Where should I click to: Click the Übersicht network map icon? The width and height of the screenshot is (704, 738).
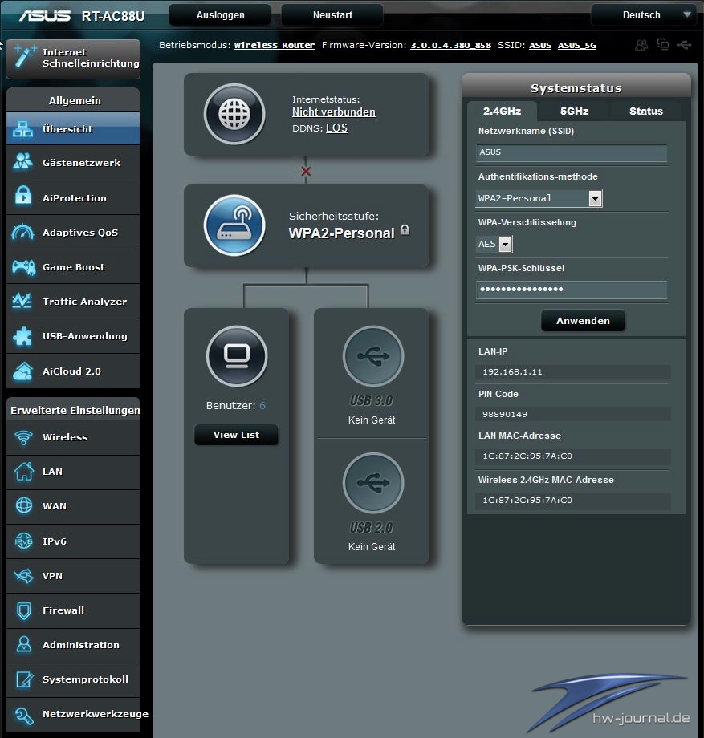pyautogui.click(x=22, y=128)
